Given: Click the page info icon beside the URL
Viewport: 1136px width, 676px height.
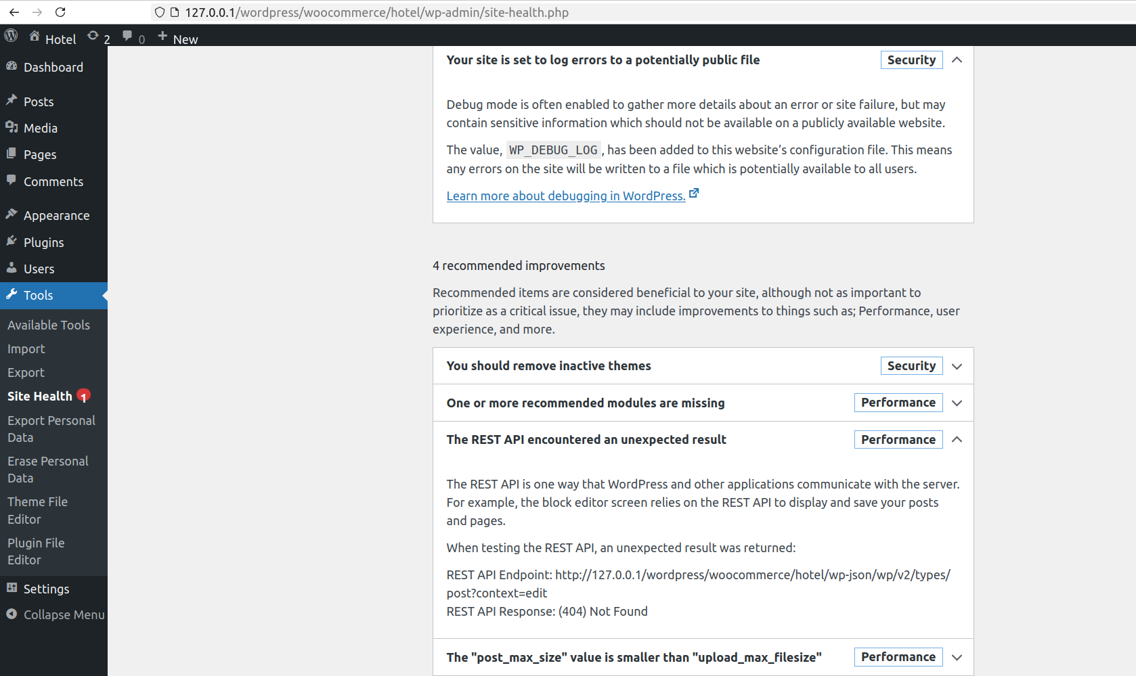Looking at the screenshot, I should point(175,12).
